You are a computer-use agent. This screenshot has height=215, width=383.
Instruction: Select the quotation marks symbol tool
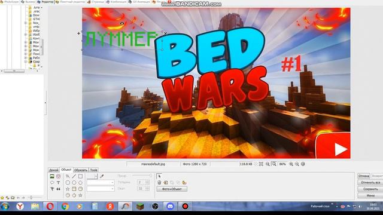[x=59, y=189]
